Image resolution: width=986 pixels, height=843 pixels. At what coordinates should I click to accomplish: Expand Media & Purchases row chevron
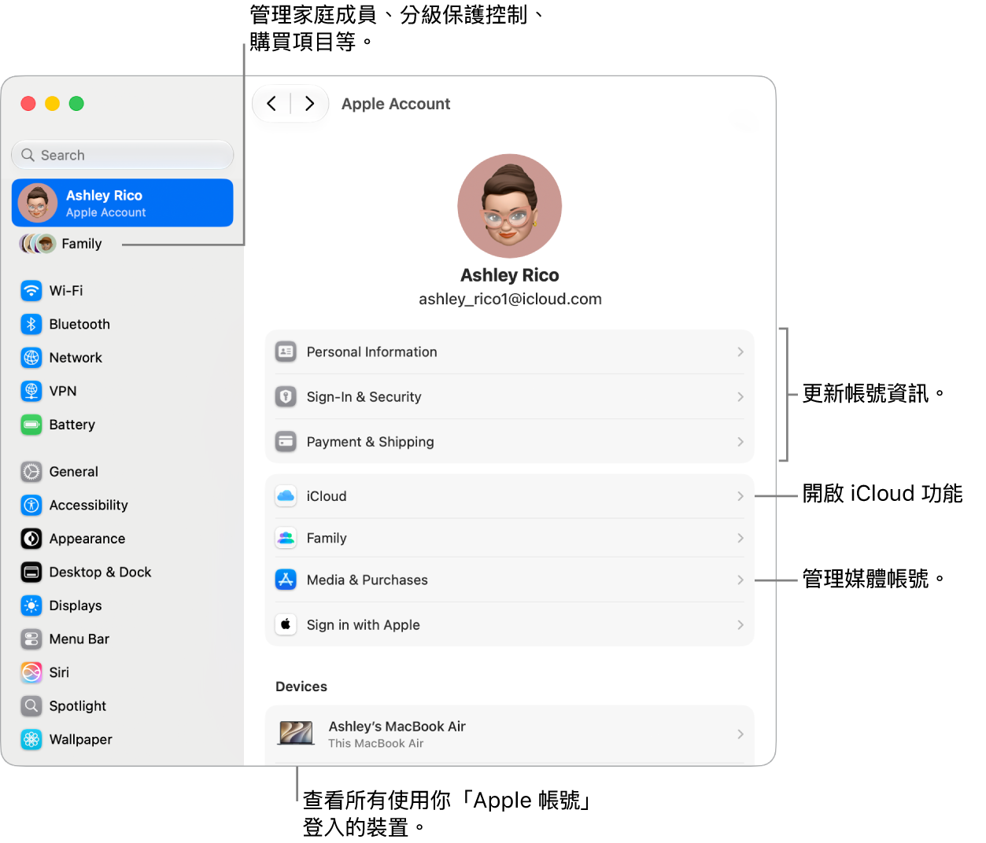[x=740, y=580]
